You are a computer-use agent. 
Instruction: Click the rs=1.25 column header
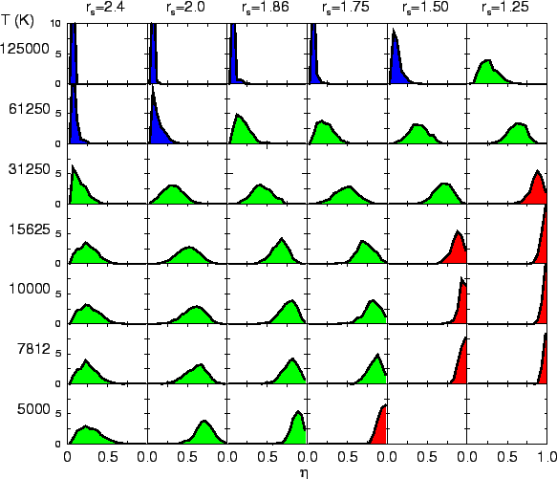click(505, 8)
